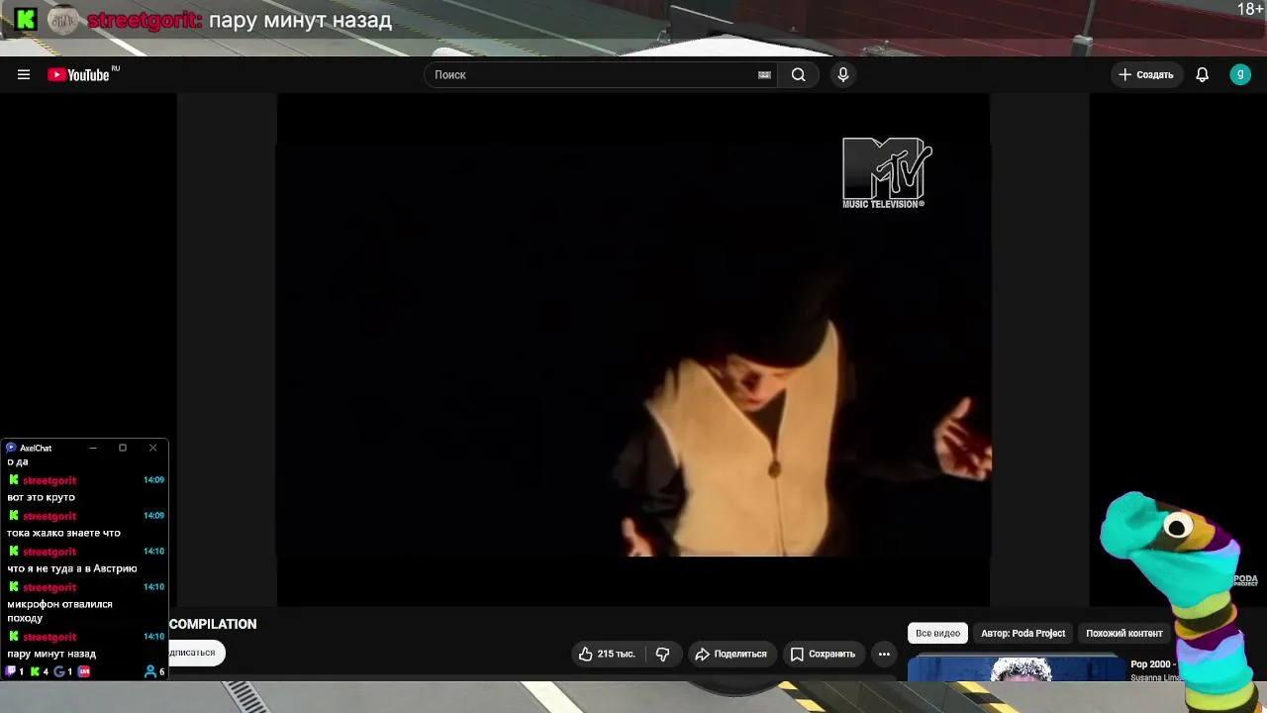The height and width of the screenshot is (713, 1267).
Task: Click chat message 'микрофон отвалился походу'
Action: pos(59,611)
